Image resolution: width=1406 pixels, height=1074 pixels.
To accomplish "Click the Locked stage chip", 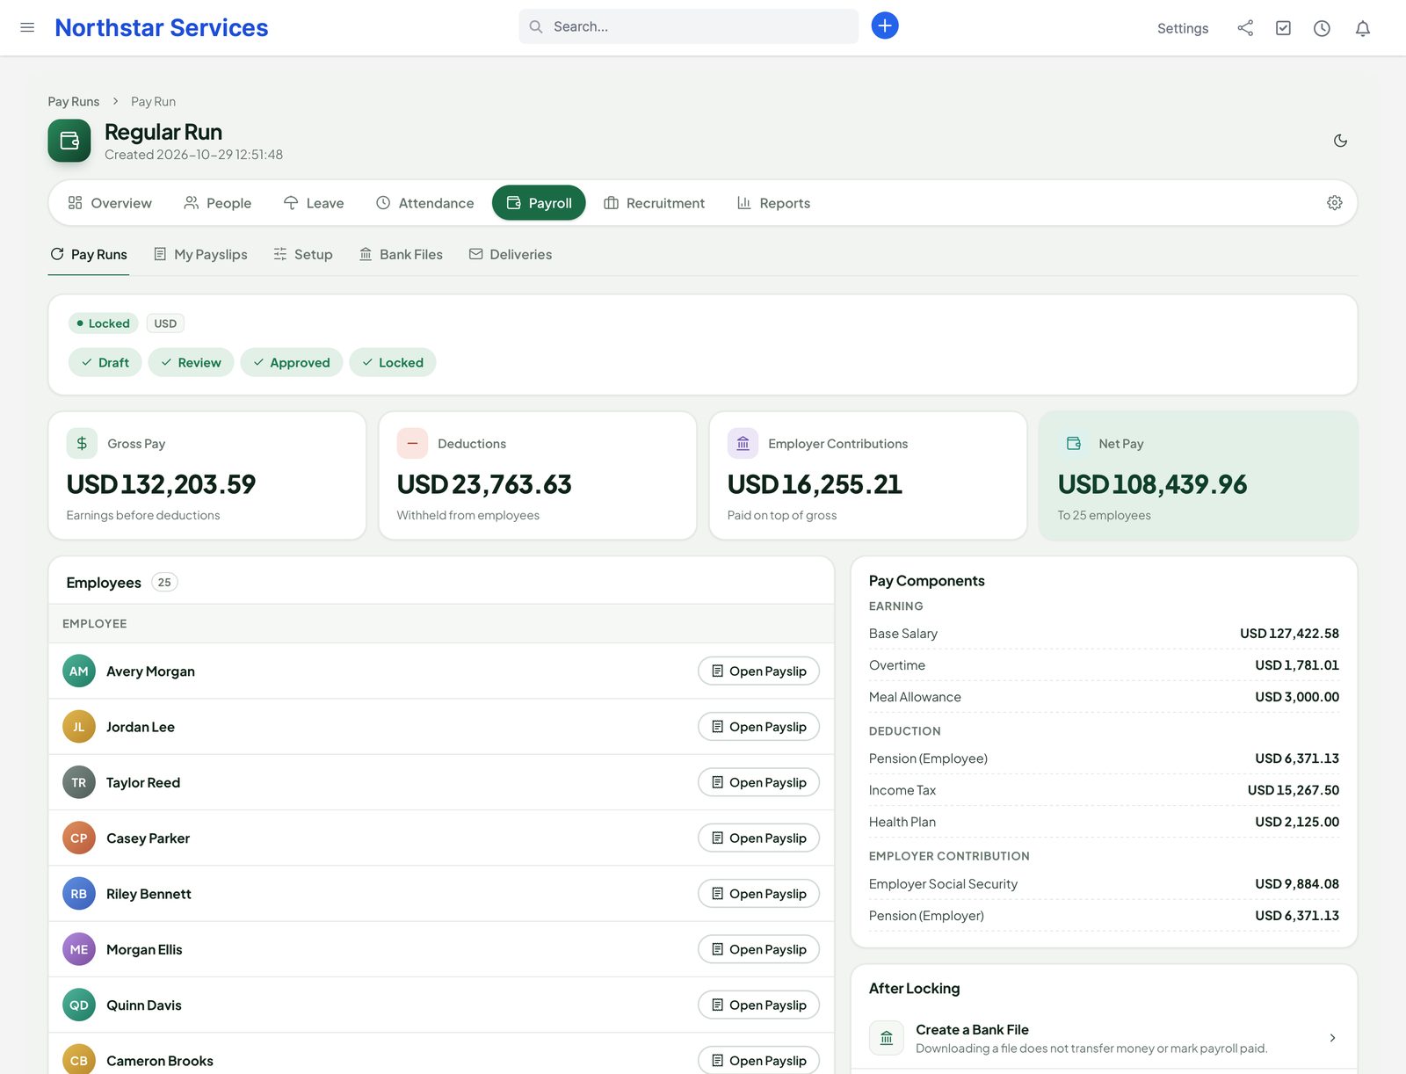I will (393, 362).
